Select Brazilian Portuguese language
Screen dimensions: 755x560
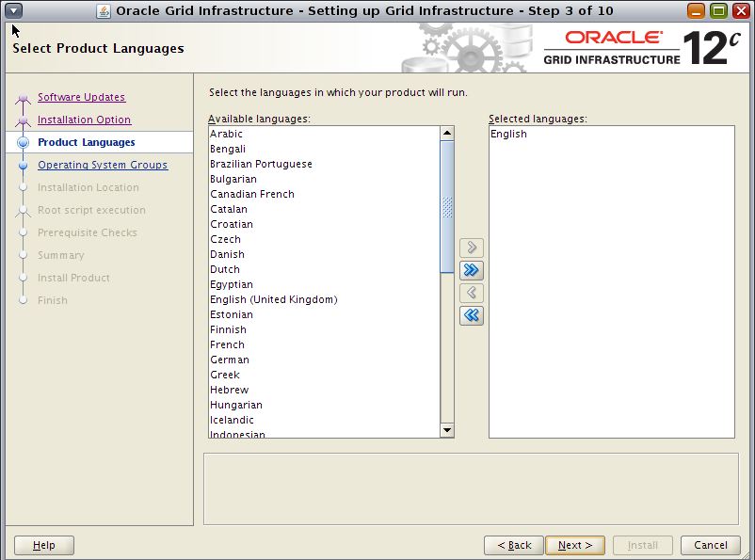[324, 164]
